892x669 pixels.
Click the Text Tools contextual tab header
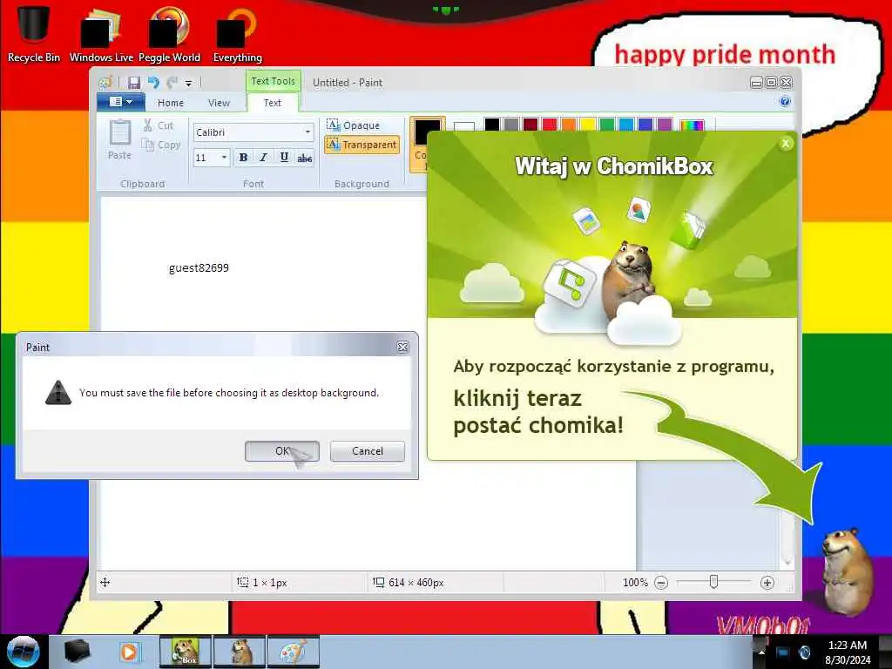coord(273,81)
